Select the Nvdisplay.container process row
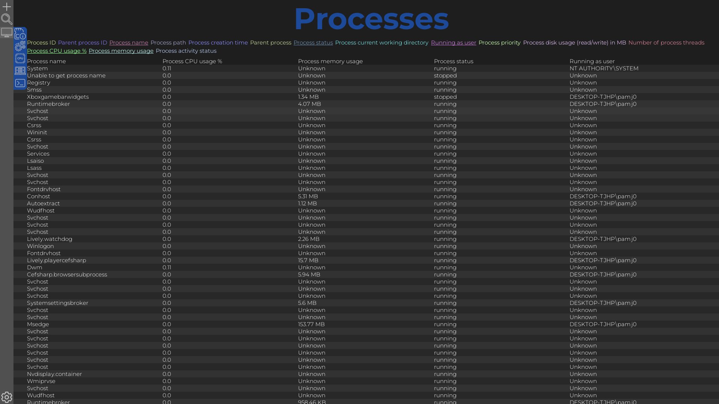This screenshot has width=719, height=404. pyautogui.click(x=366, y=374)
